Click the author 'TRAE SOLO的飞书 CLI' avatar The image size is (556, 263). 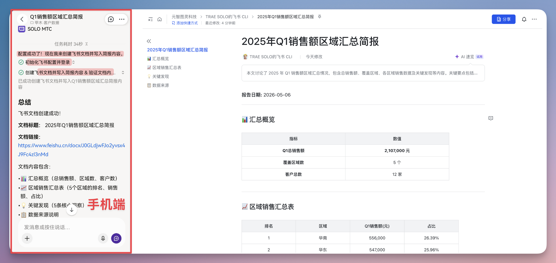point(245,57)
